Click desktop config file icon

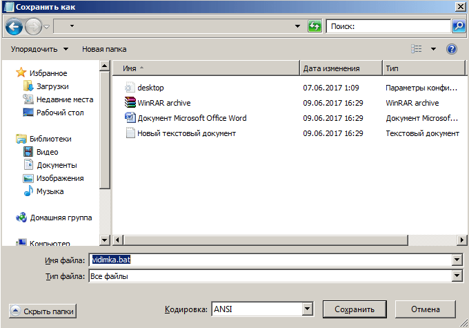click(130, 88)
